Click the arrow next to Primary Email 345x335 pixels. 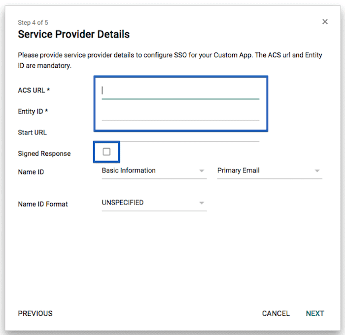click(x=317, y=170)
